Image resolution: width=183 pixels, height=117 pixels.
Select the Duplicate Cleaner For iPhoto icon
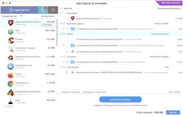coord(10,58)
